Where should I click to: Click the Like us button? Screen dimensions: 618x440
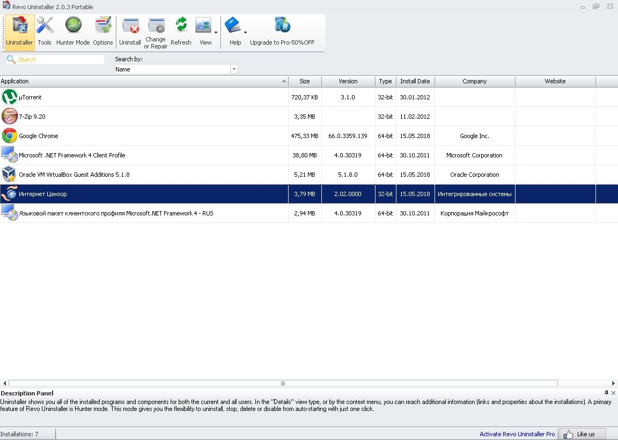click(583, 434)
